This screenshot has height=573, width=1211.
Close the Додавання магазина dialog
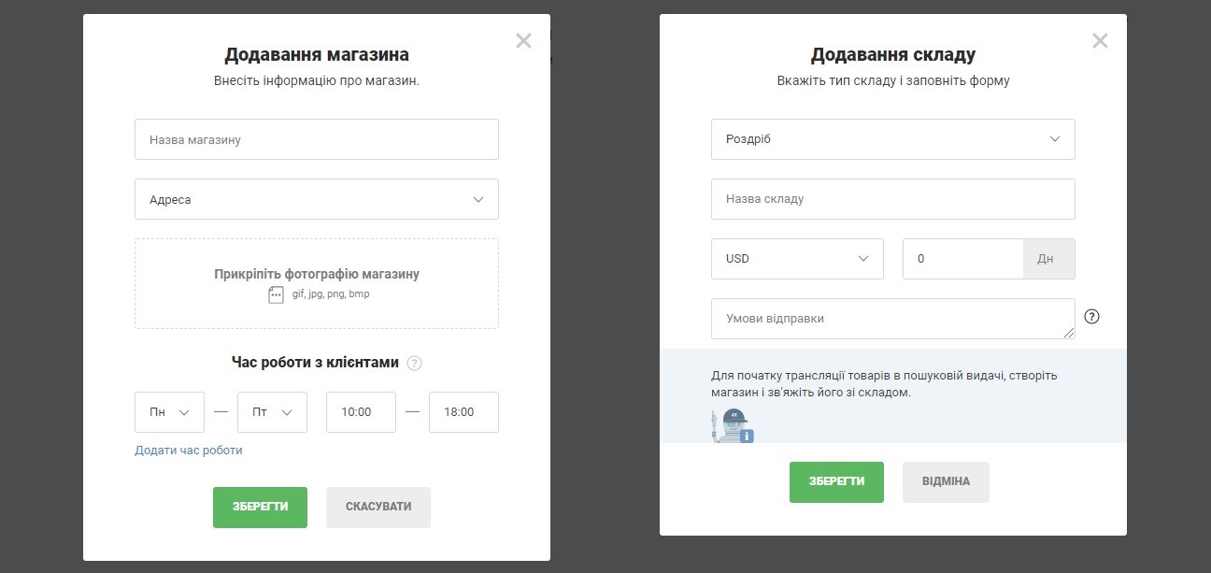tap(523, 40)
